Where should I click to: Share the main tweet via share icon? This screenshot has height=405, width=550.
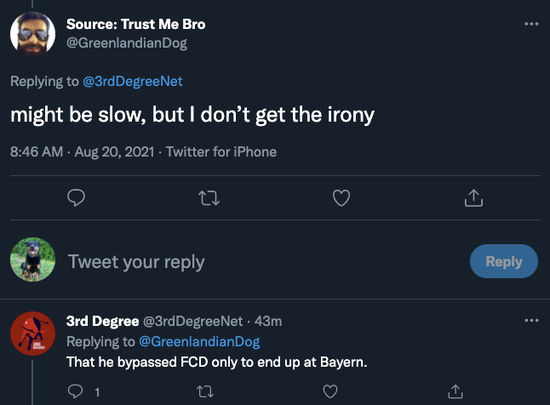click(473, 197)
